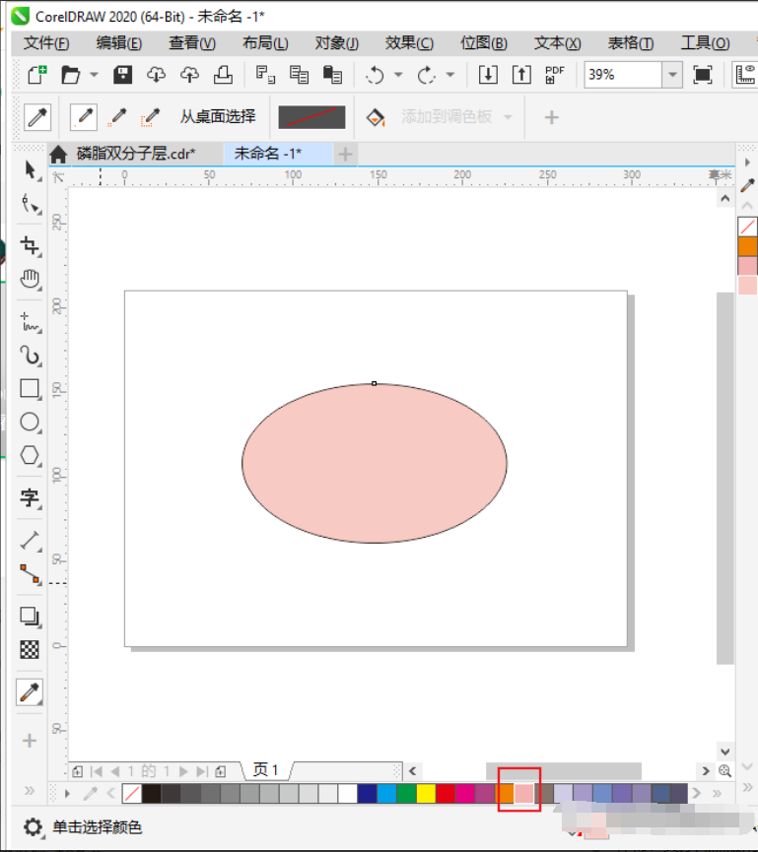Open the 查看(V) menu
Viewport: 758px width, 852px height.
tap(192, 43)
